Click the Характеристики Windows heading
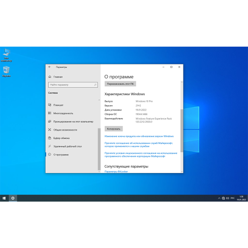The width and height of the screenshot is (248, 248). [124, 94]
